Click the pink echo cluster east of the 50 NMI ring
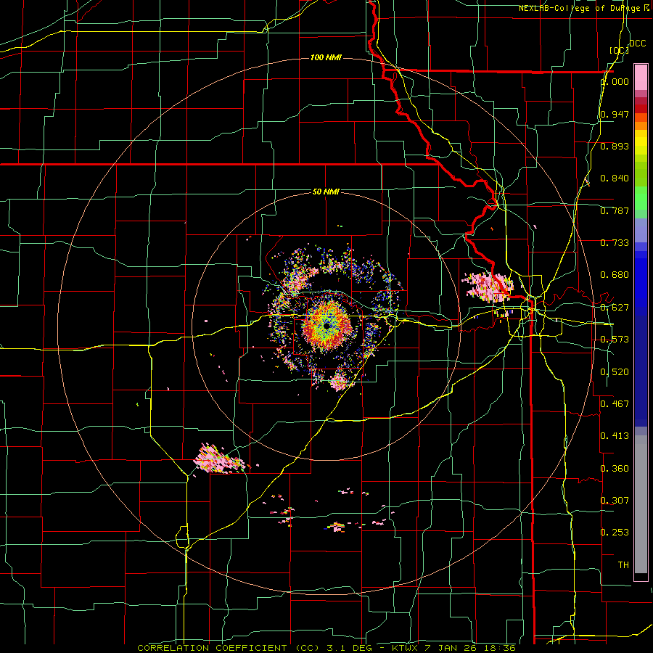 (x=488, y=287)
